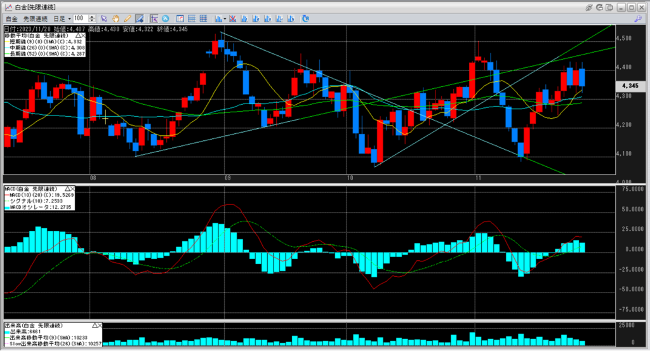Increase the bar count with up stepper
The width and height of the screenshot is (650, 351).
[x=93, y=17]
